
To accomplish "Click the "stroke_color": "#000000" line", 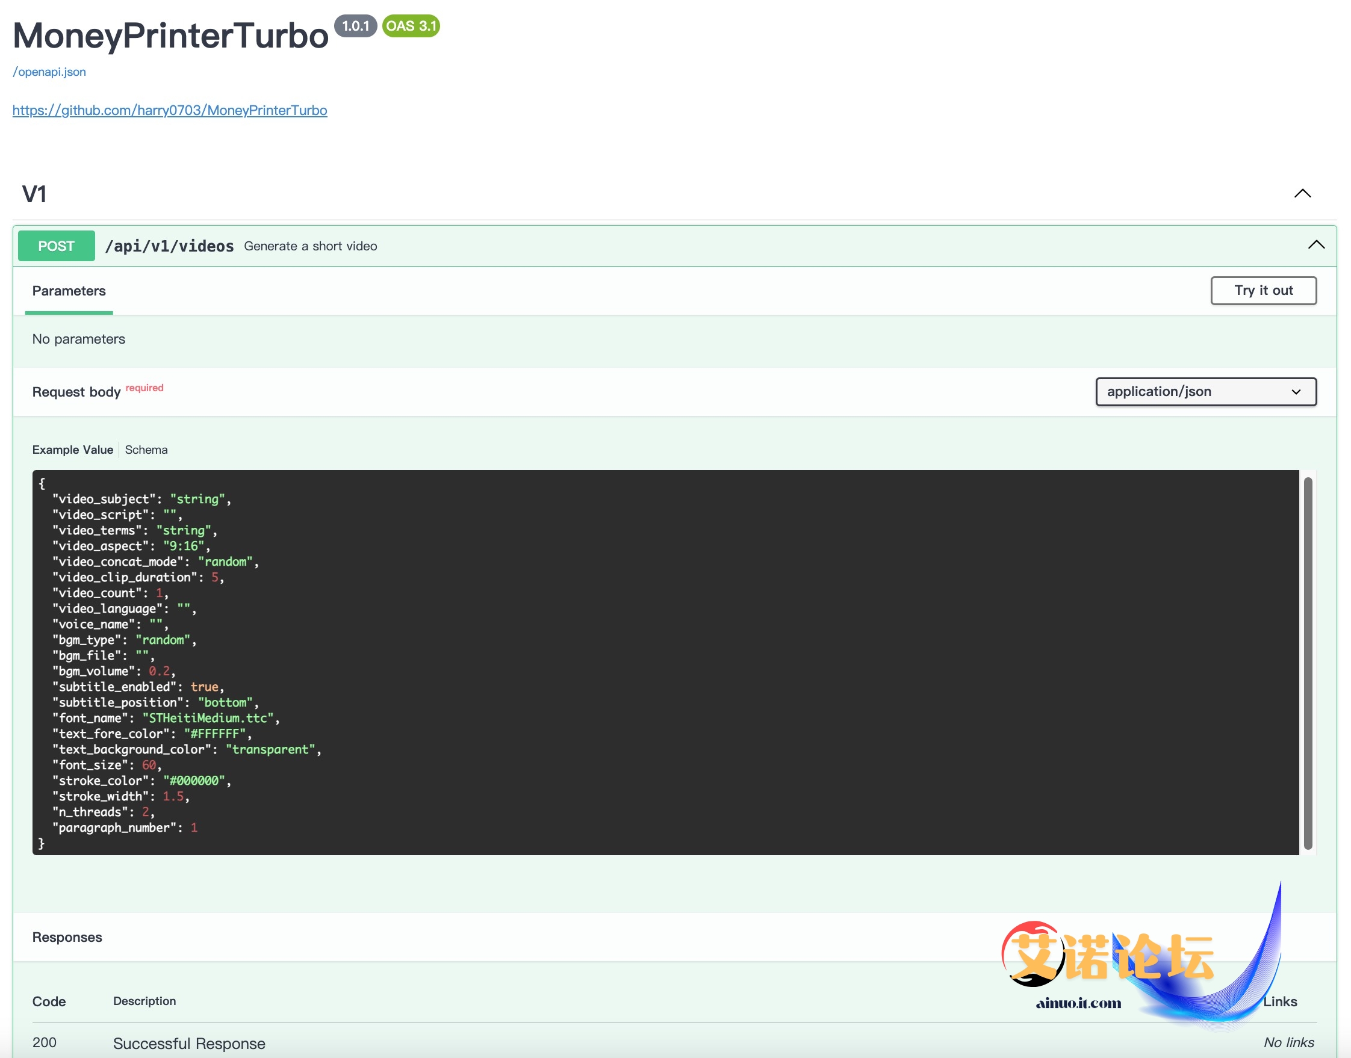I will (x=141, y=781).
